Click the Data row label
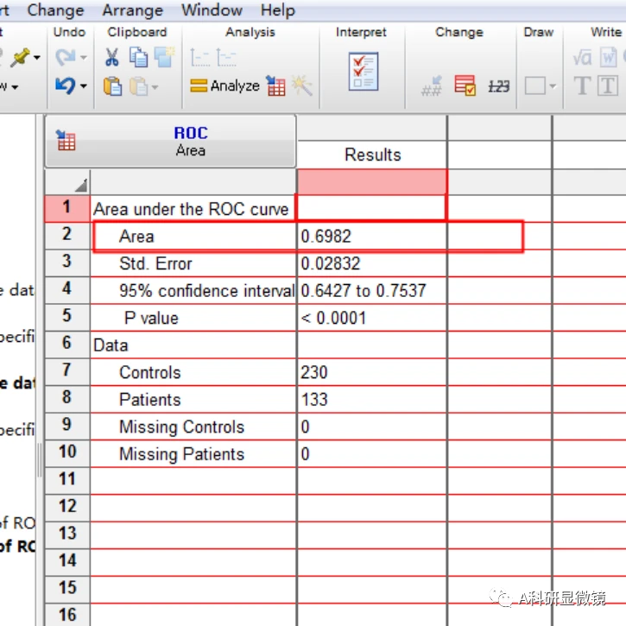 point(111,345)
